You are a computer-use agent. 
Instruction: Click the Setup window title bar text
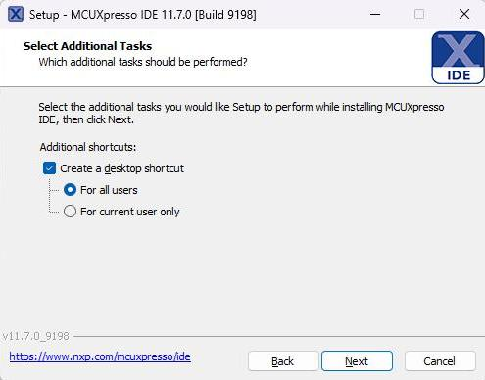(x=143, y=15)
